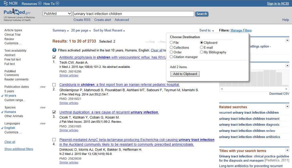Click Clear all in the left sidebar
Screen dimensions: 292x168
[10, 142]
